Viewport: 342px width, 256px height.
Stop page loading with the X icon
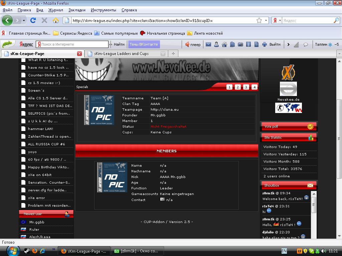tap(44, 20)
